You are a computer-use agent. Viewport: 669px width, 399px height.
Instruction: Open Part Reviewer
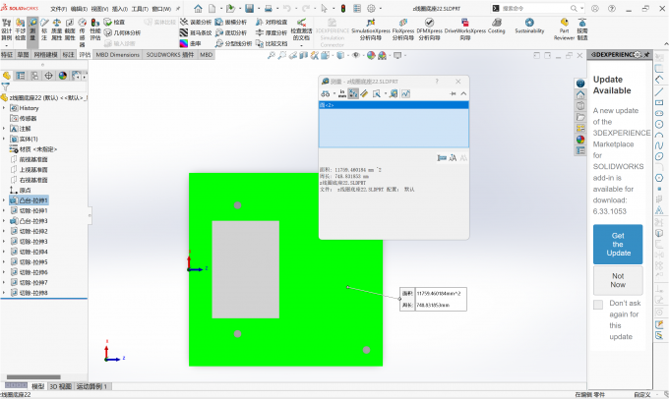tap(564, 29)
